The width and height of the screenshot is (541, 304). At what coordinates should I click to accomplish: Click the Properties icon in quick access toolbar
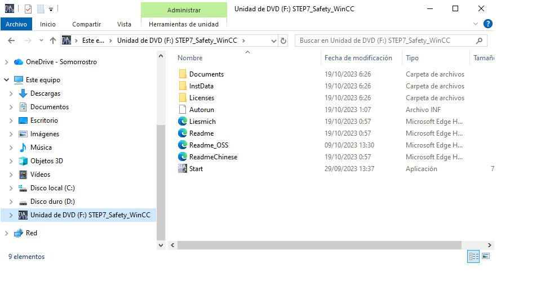(x=28, y=9)
